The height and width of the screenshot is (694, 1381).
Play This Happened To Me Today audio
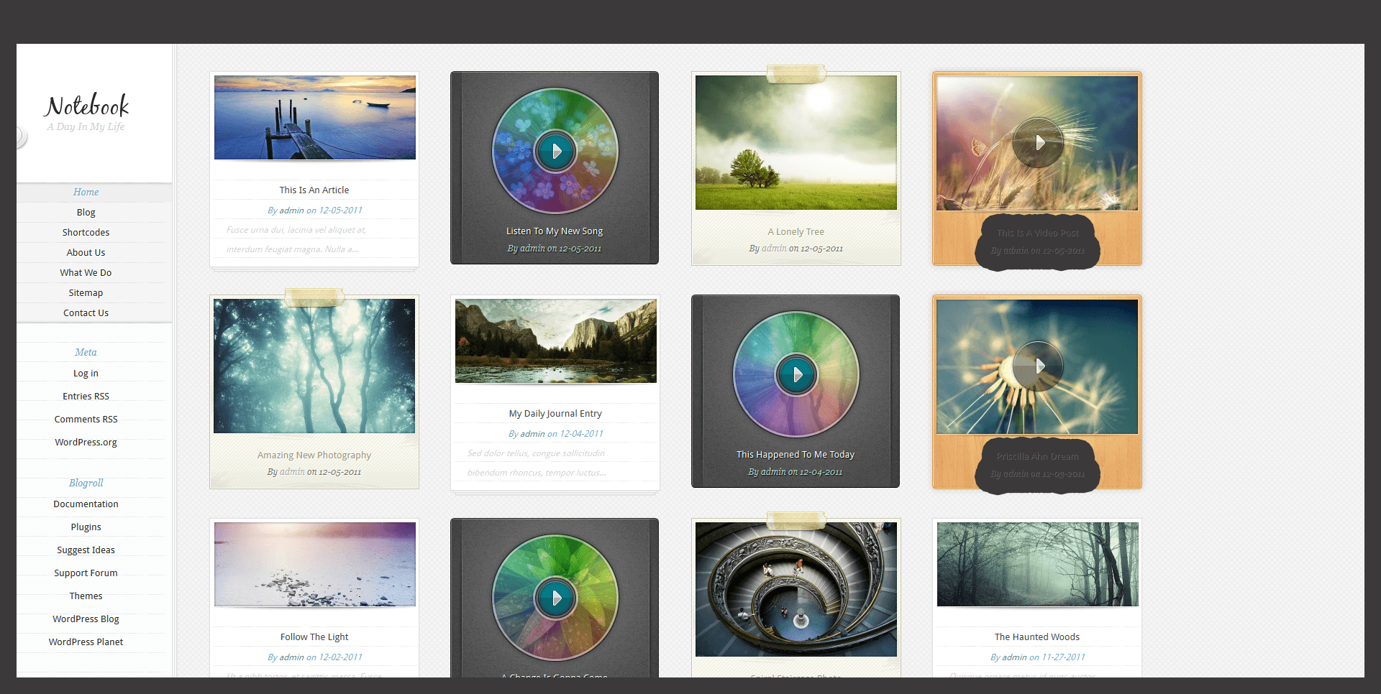click(x=796, y=374)
